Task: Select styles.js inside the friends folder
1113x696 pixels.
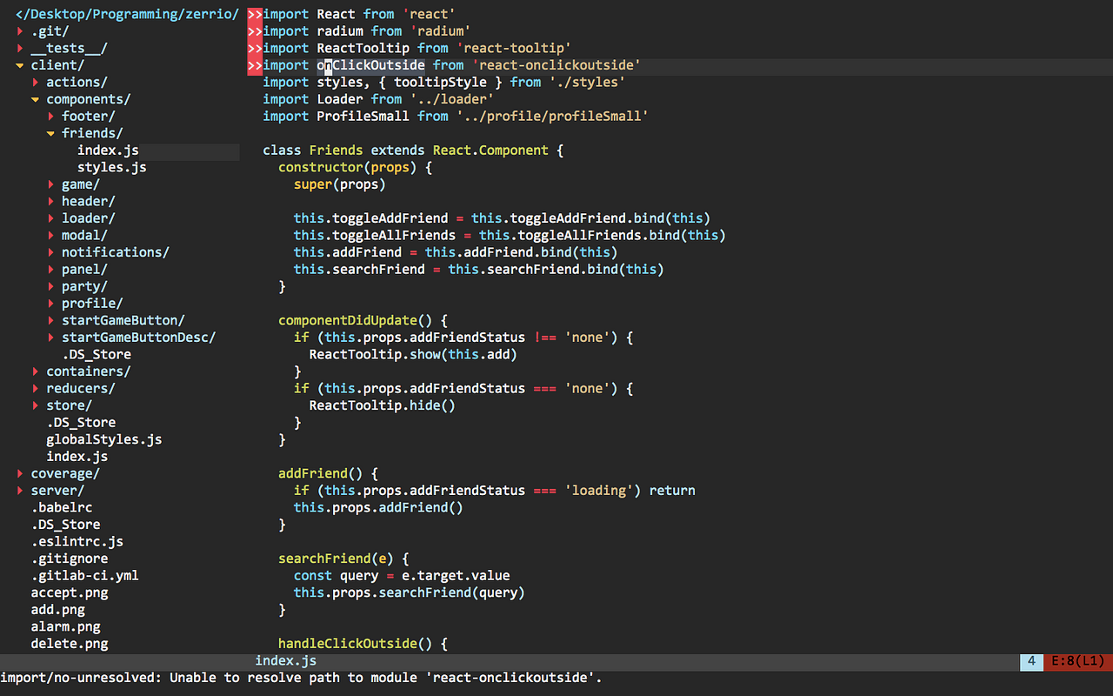Action: 108,166
